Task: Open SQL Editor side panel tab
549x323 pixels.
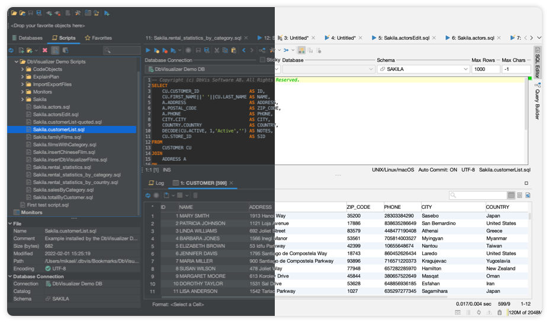Action: pos(537,62)
